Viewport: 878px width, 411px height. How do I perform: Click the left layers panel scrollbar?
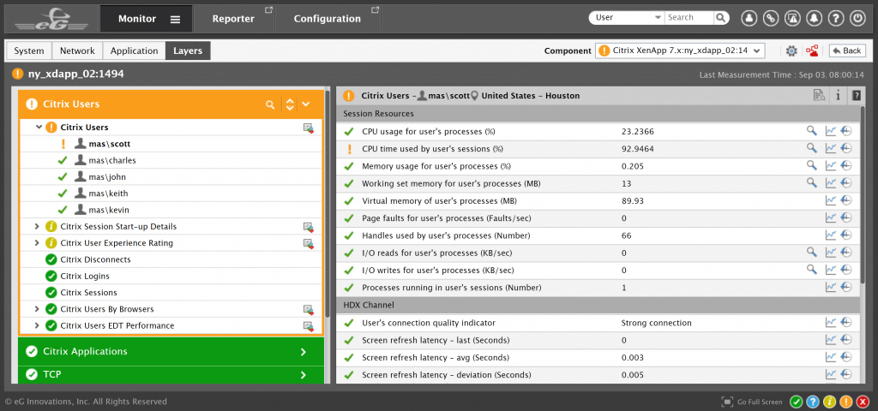328,204
